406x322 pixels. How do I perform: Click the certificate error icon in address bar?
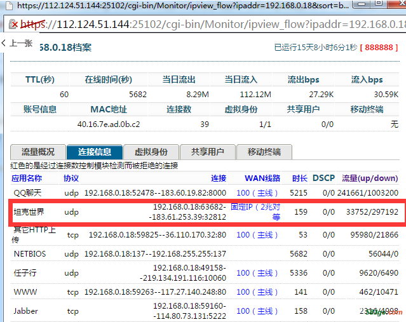(x=13, y=24)
